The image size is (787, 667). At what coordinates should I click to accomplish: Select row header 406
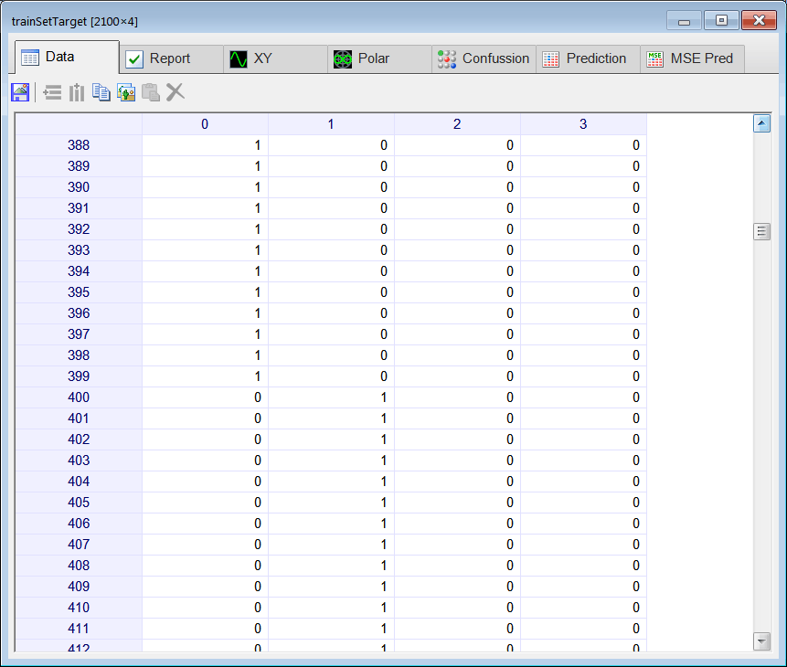click(x=79, y=524)
